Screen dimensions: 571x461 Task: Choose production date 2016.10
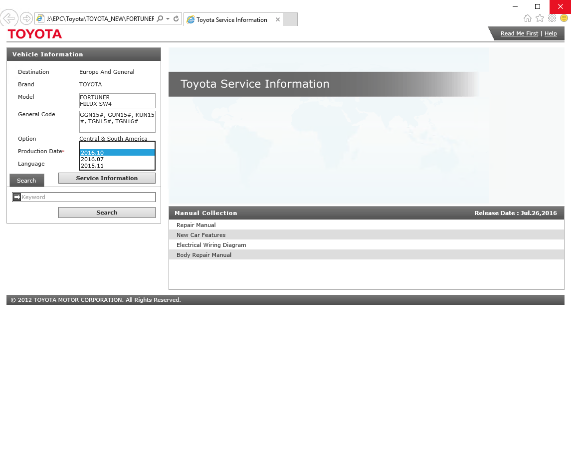pos(117,153)
